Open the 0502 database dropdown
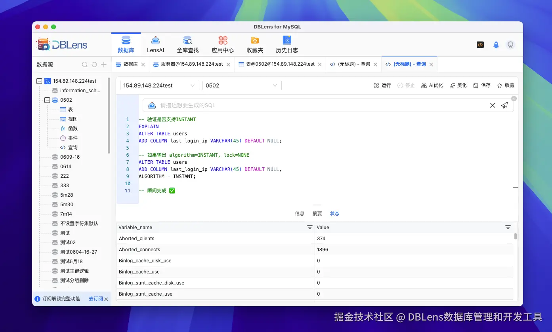The image size is (552, 332). [x=242, y=85]
